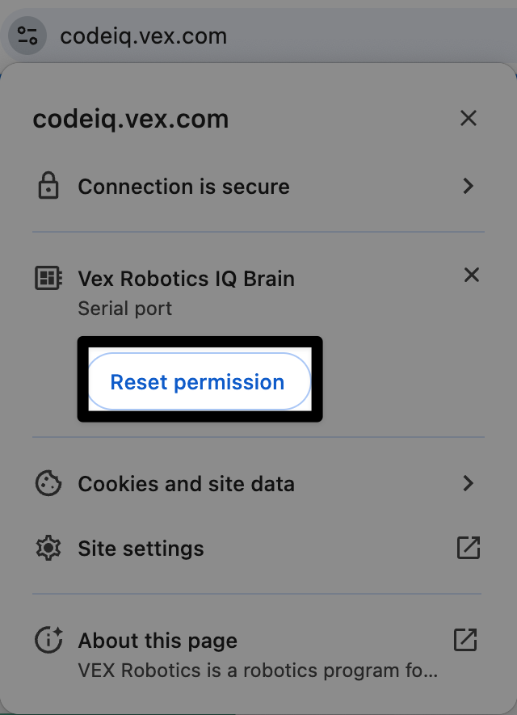
Task: Click the codeiq.vex.com URL in the address bar
Action: [144, 35]
